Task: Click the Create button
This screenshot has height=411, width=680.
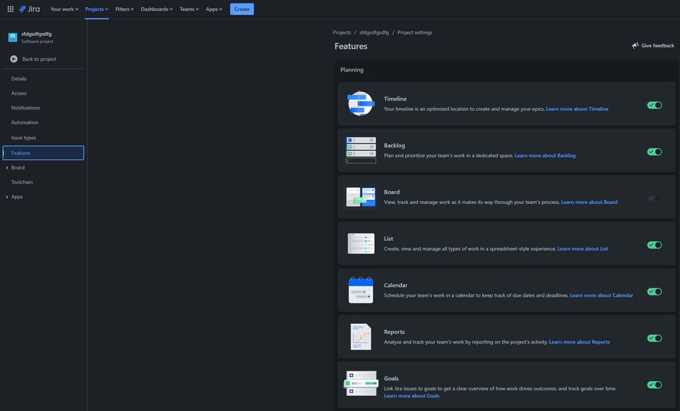Action: coord(242,9)
